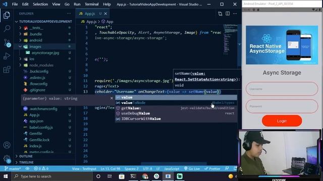Open the Terminal menu

[x=91, y=4]
